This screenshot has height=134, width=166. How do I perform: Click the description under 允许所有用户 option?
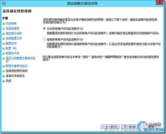click(x=103, y=33)
